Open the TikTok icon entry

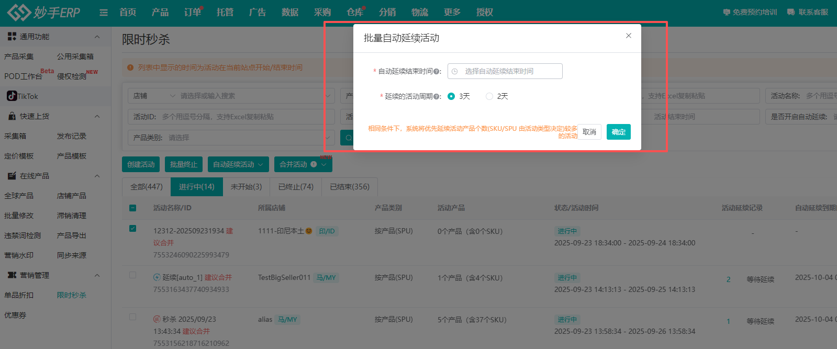click(12, 96)
